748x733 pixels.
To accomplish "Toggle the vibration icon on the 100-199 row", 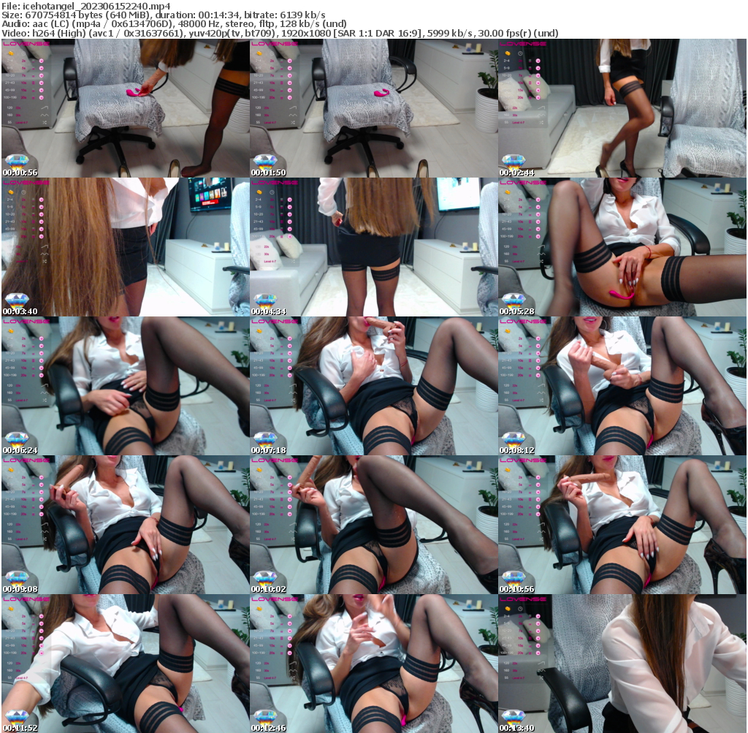I will (x=41, y=97).
